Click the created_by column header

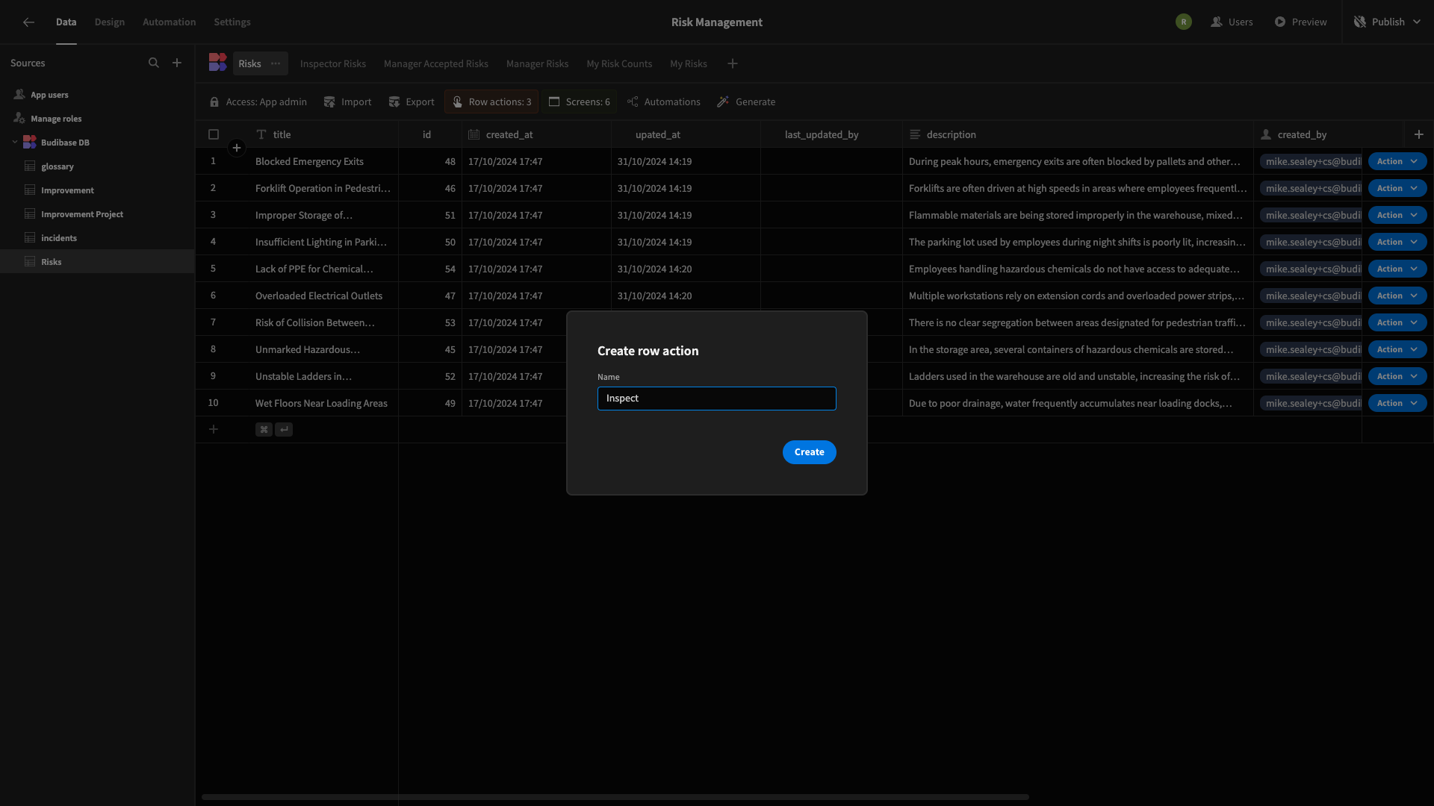pos(1328,134)
